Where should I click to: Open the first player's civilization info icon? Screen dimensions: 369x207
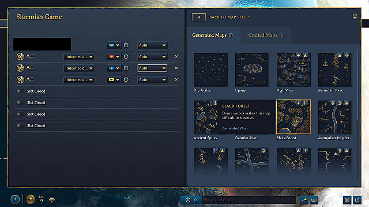point(126,45)
